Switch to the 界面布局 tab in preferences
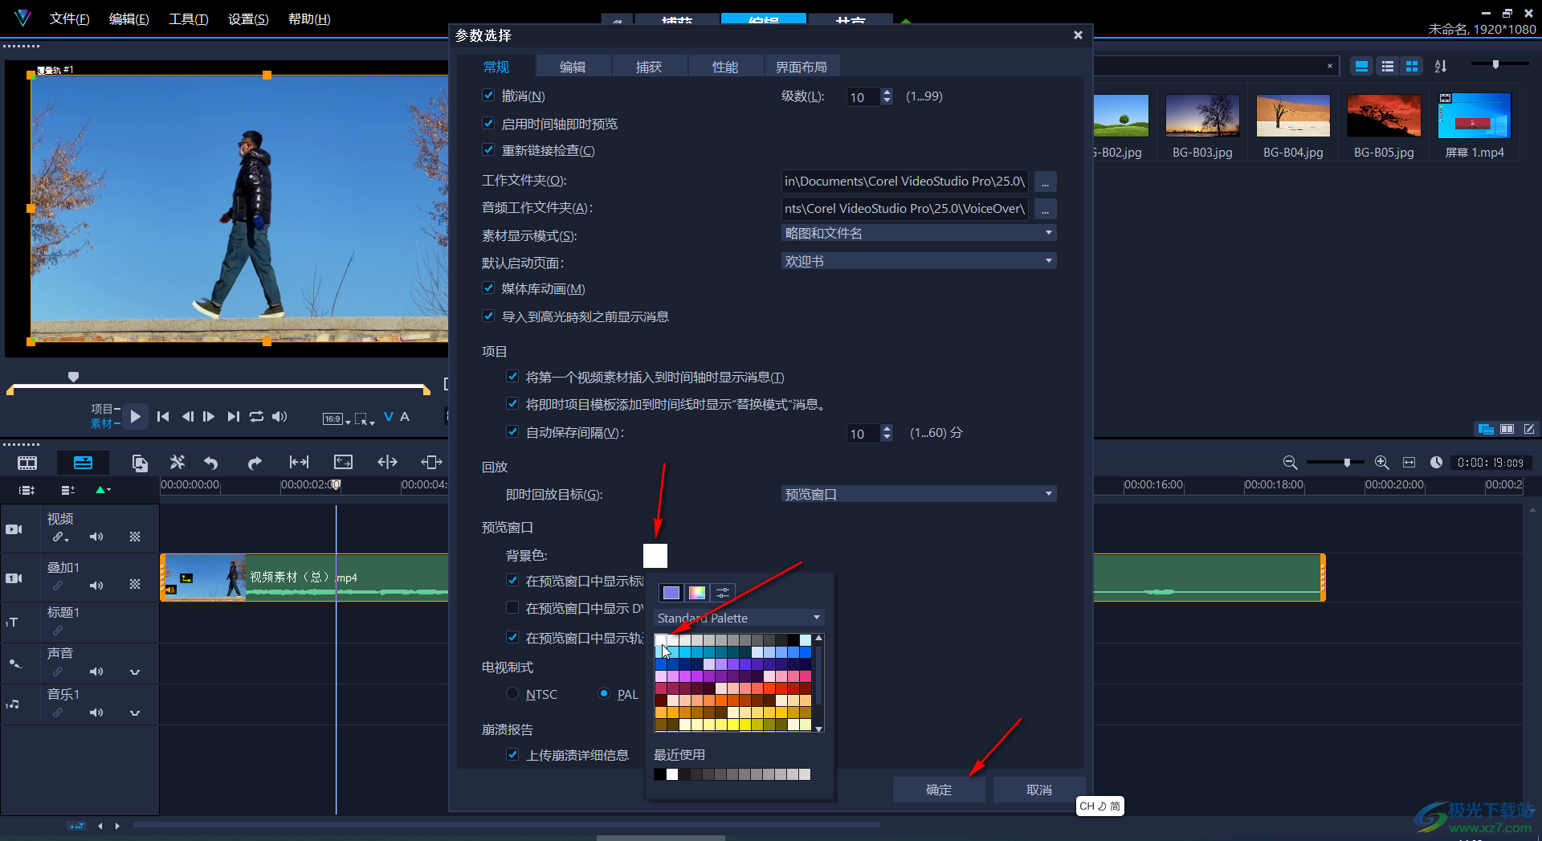 [802, 67]
